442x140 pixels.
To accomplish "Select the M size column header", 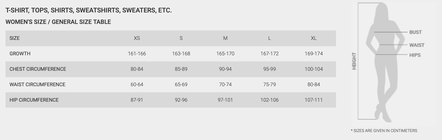I will (225, 38).
